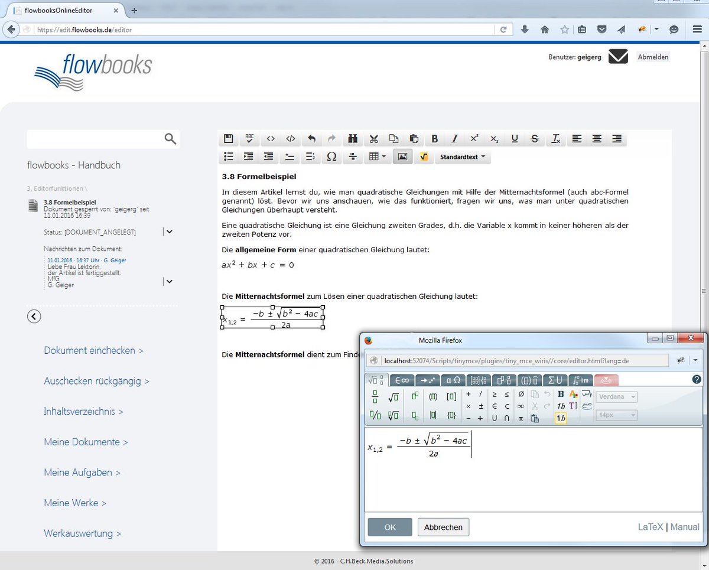Open Werkauswertung

coord(82,533)
